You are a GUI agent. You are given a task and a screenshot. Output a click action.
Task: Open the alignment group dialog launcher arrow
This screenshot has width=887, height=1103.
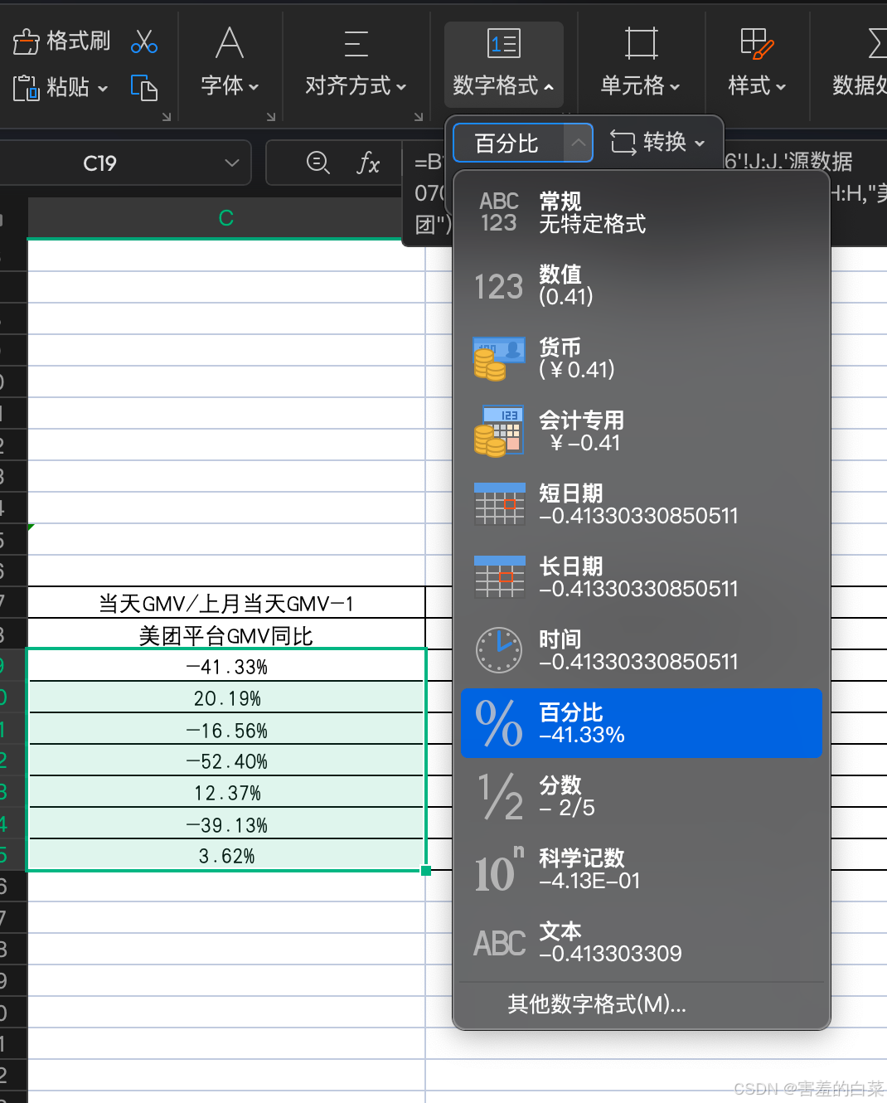pos(419,117)
